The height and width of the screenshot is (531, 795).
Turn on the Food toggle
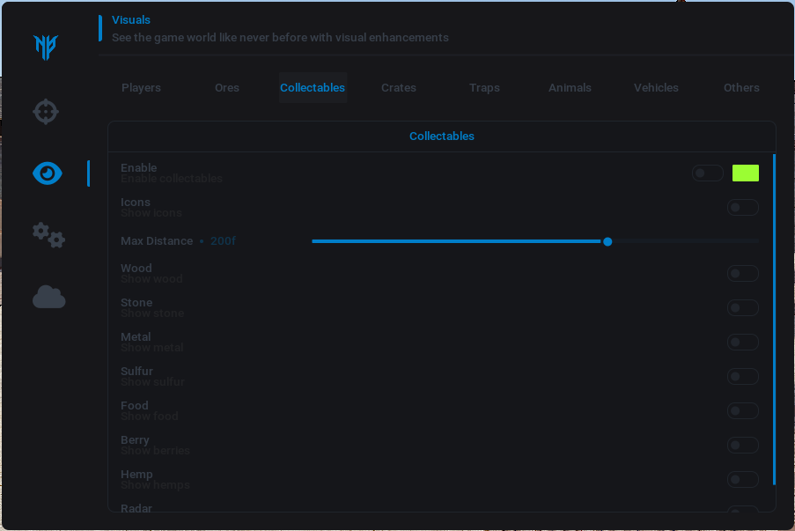coord(742,411)
